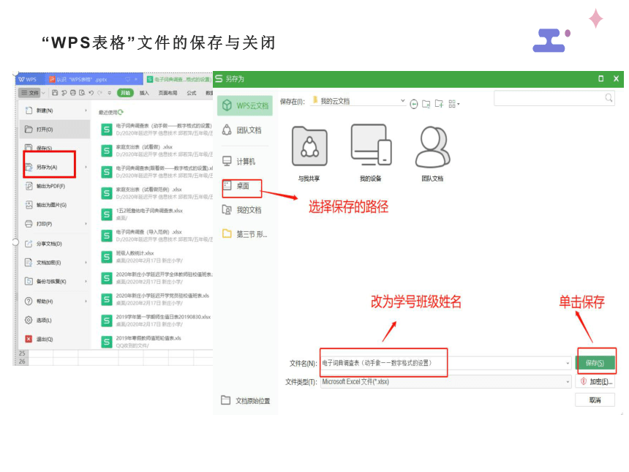Select 新建(N) in the file menu

point(55,110)
